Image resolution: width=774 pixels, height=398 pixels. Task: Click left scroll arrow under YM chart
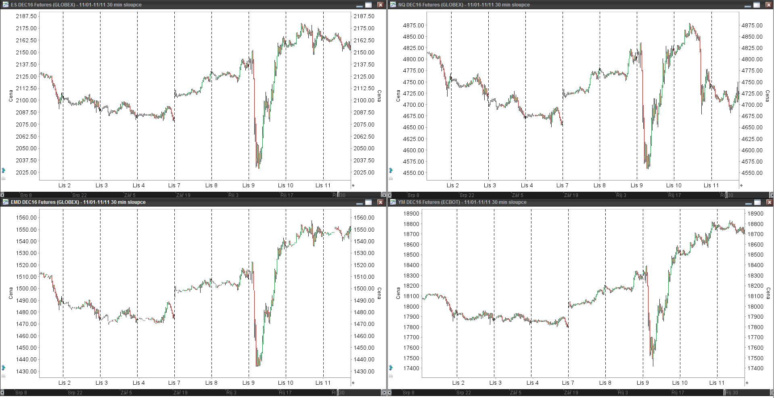(x=389, y=392)
